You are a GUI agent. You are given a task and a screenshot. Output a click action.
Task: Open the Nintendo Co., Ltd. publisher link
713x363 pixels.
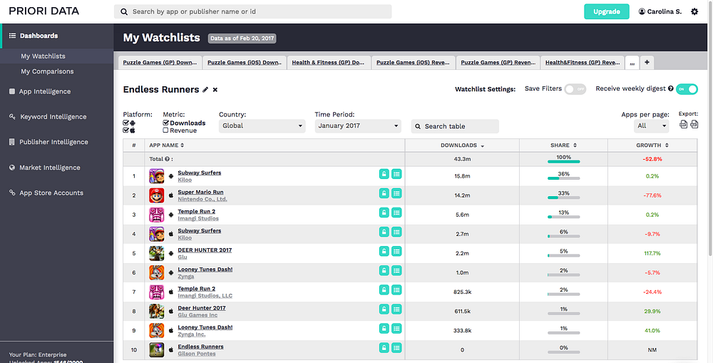click(202, 199)
